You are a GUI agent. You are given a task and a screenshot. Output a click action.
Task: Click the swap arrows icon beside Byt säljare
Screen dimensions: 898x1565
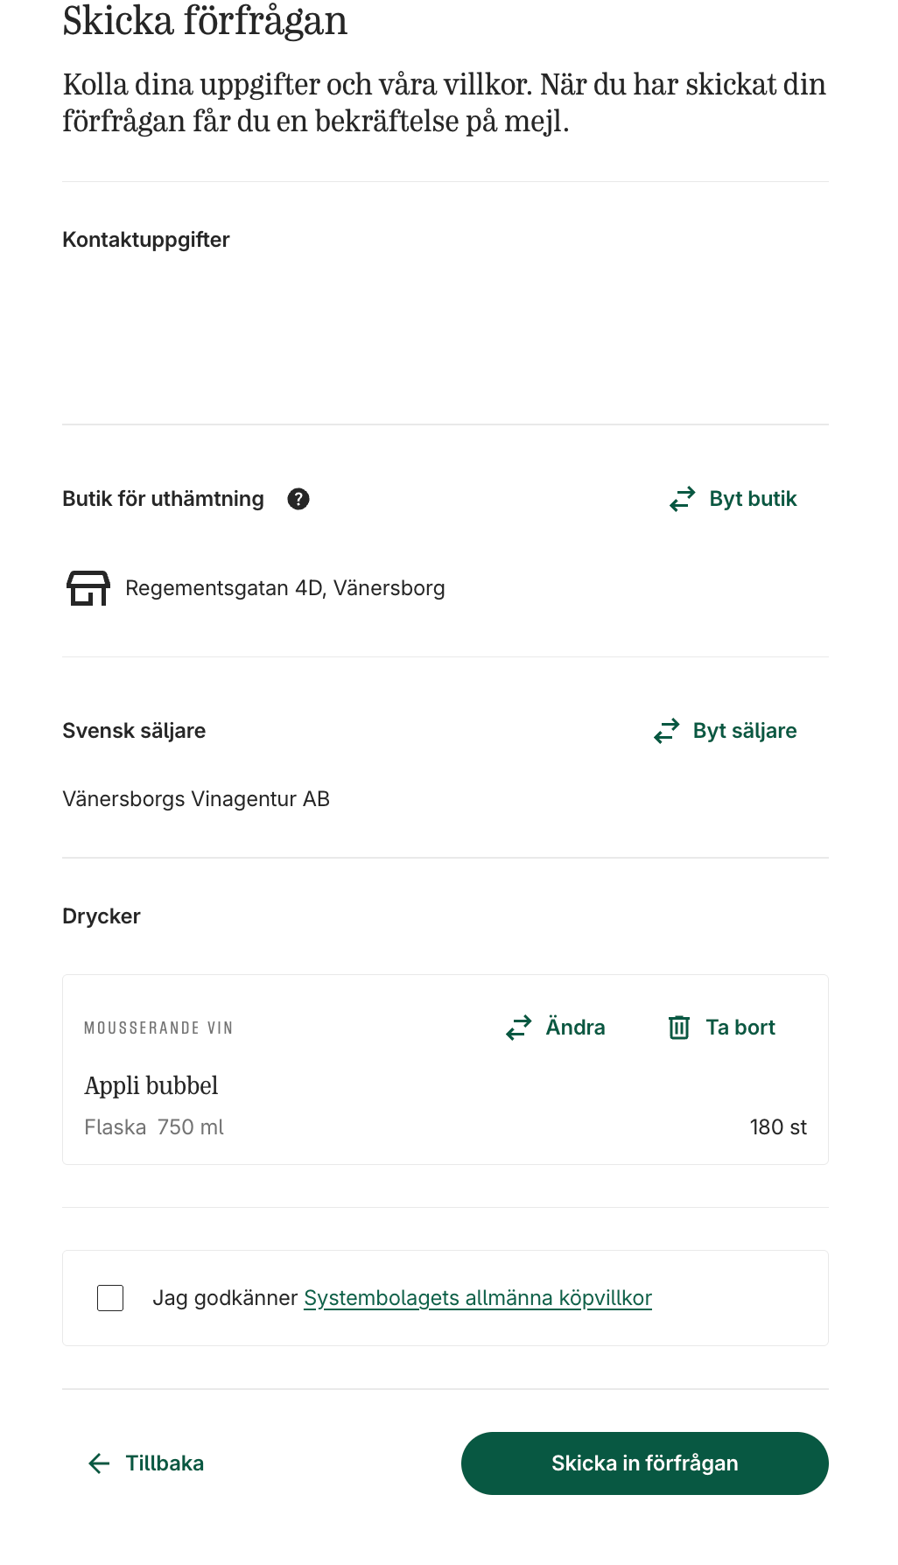pos(667,731)
